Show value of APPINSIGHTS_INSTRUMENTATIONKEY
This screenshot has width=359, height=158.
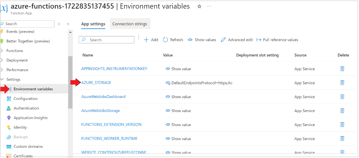click(178, 69)
